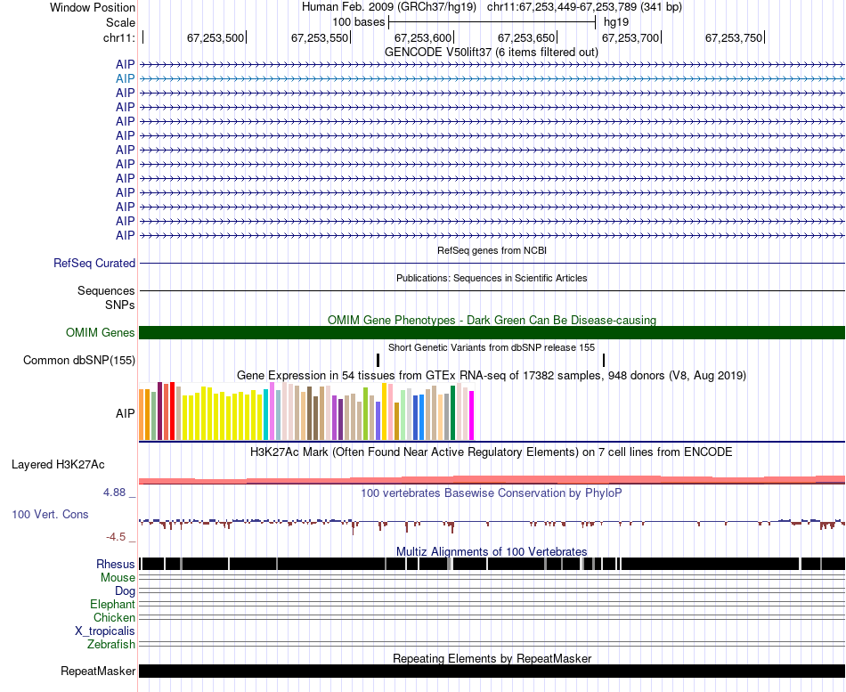This screenshot has width=846, height=692.
Task: Click the Mouse alignment label
Action: [x=118, y=578]
